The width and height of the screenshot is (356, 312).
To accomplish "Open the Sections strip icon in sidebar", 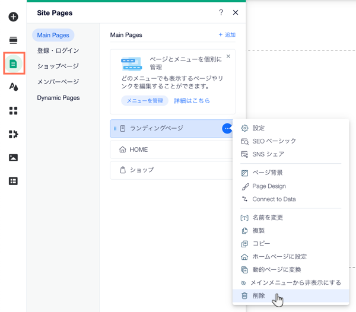I will [x=14, y=40].
